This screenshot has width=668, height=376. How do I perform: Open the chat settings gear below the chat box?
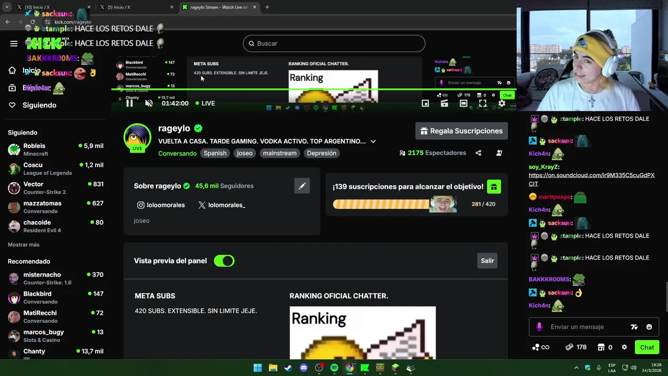pos(624,347)
